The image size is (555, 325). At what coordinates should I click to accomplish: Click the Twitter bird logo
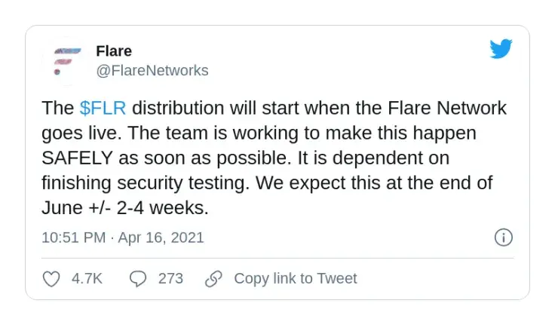point(501,49)
